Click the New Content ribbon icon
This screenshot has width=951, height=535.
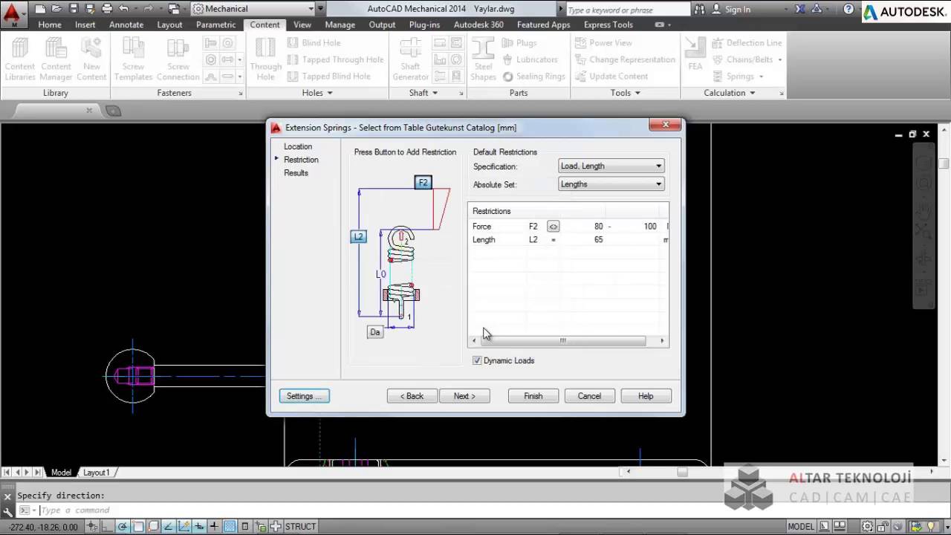91,59
